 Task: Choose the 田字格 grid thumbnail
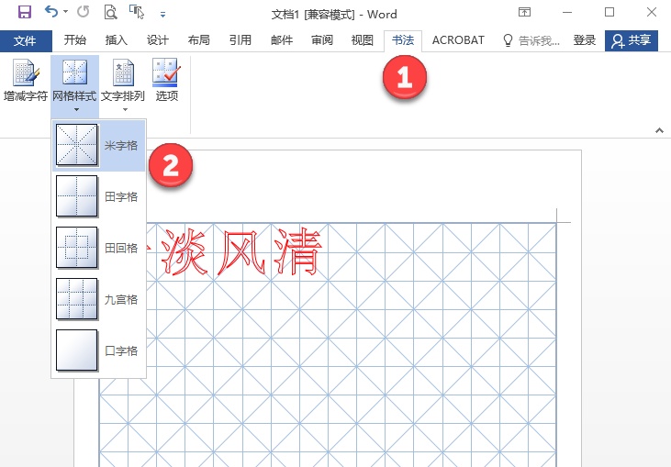tap(76, 196)
